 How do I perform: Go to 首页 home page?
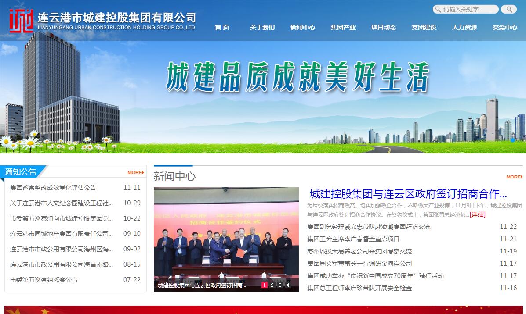point(222,27)
